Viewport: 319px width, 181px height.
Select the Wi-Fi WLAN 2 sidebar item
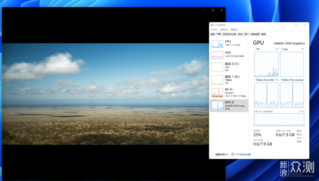(229, 92)
